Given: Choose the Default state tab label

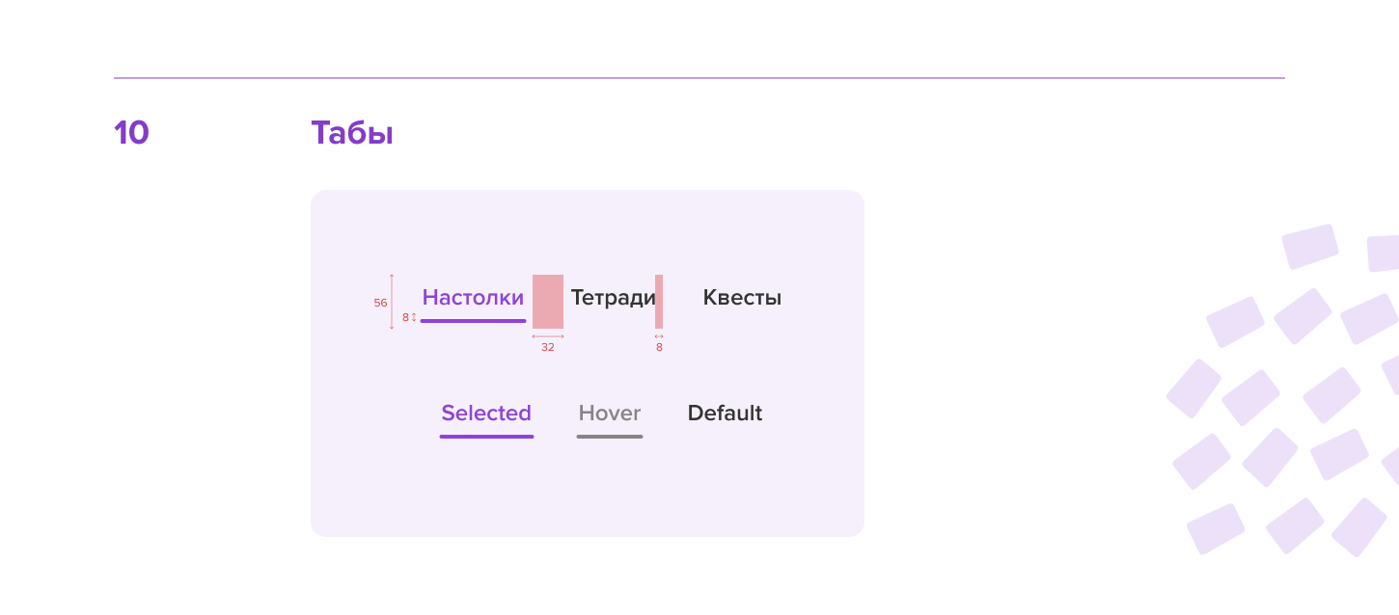Looking at the screenshot, I should pyautogui.click(x=725, y=414).
